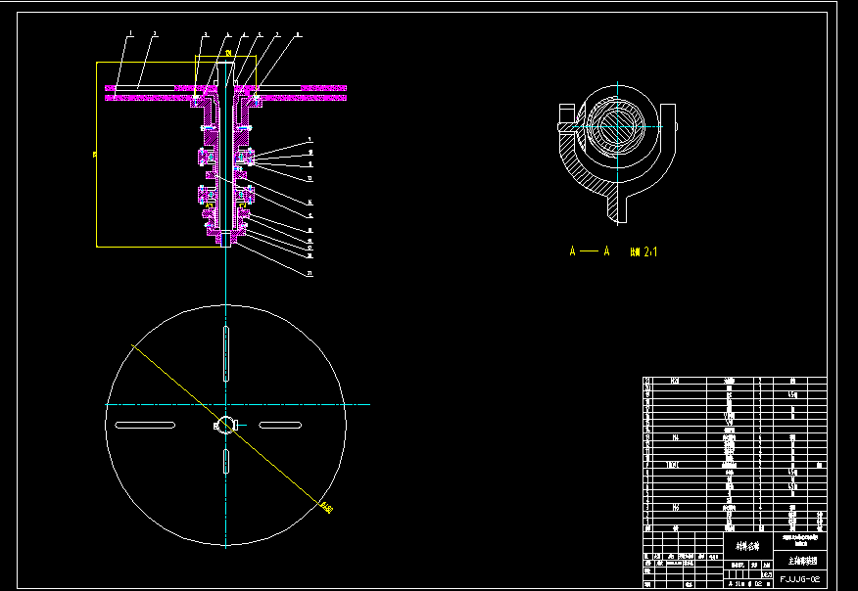Select the A-A hatched section view

coord(617,153)
